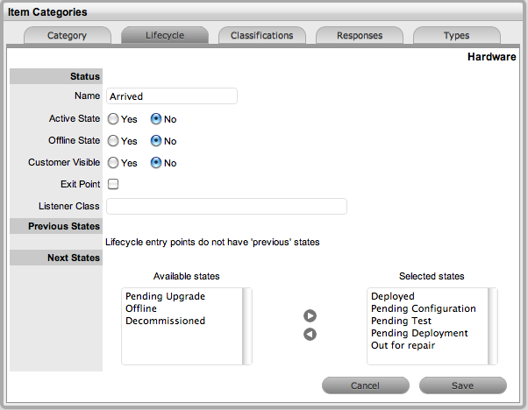Select Pending Upgrade in Available states
The width and height of the screenshot is (528, 410).
coord(165,296)
